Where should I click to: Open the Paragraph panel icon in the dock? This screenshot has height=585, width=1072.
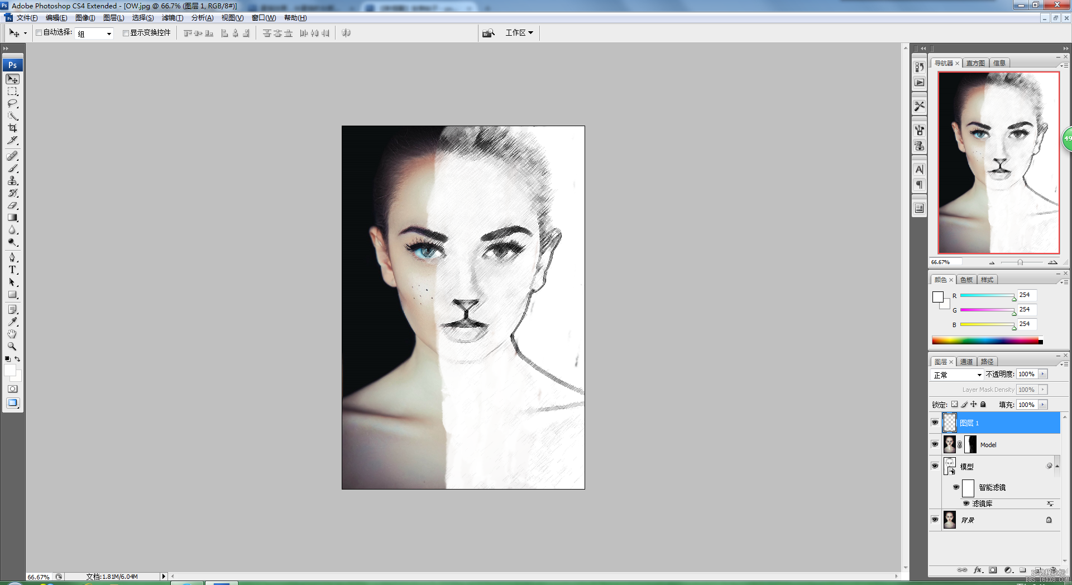pyautogui.click(x=919, y=185)
